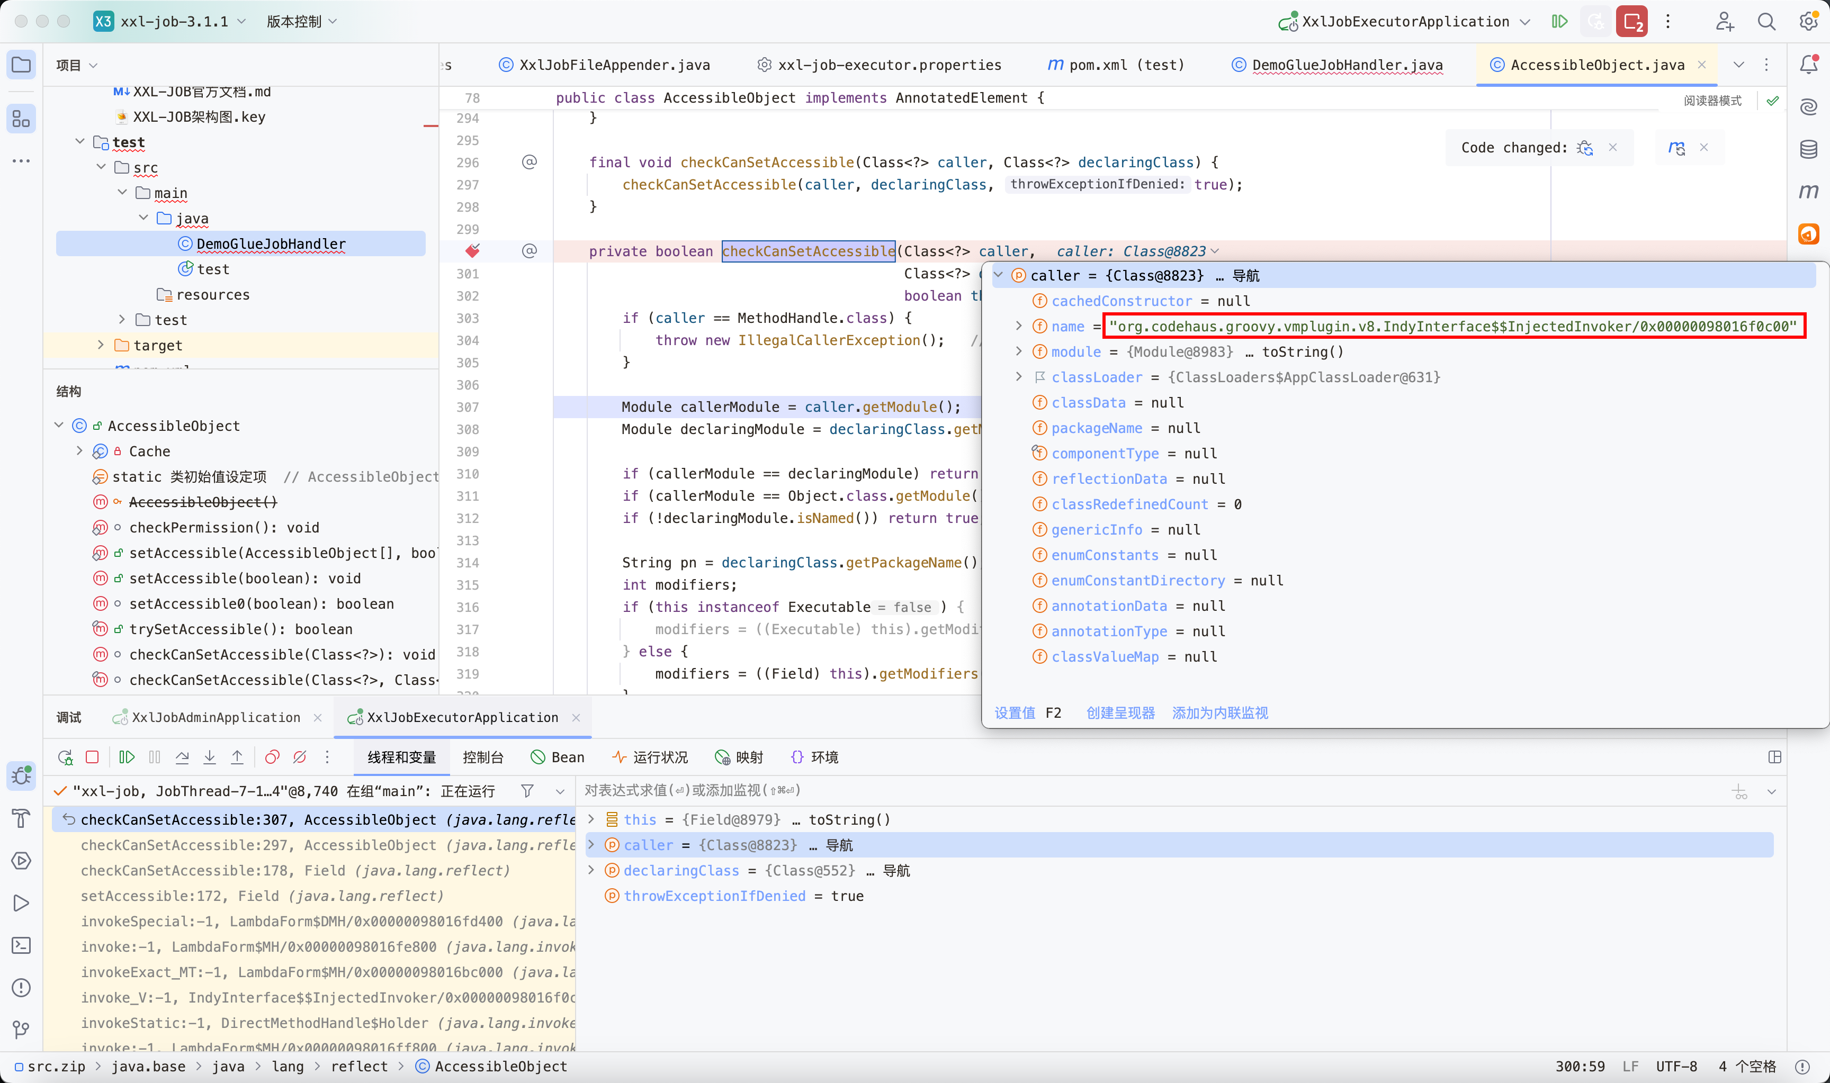Toggle the breakpoint on line 300
Screen dimensions: 1830x1083
[472, 251]
